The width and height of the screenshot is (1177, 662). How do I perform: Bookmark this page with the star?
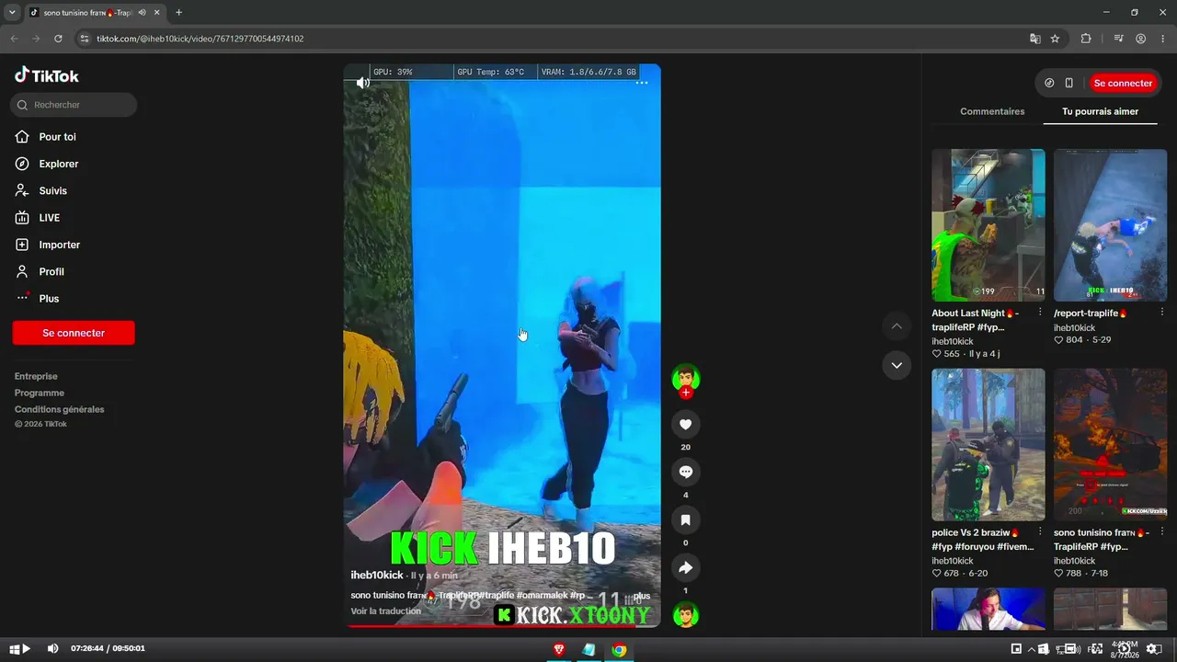click(x=1055, y=39)
